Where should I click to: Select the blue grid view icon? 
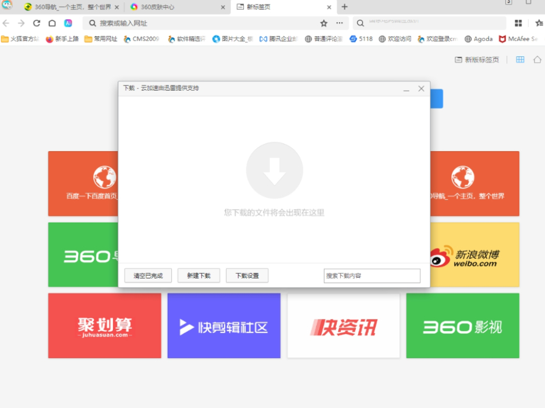(520, 60)
